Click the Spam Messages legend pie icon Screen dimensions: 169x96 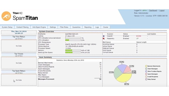(x=146, y=74)
